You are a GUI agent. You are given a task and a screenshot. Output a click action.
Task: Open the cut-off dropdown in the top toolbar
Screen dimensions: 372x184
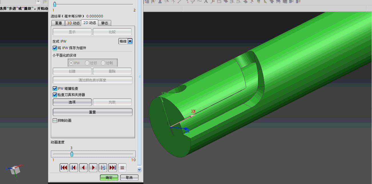coord(38,1)
